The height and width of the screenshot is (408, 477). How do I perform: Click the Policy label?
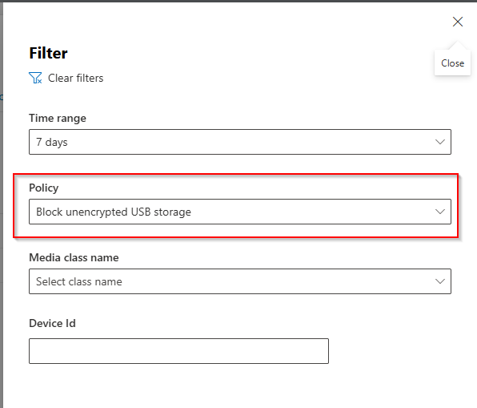(44, 188)
